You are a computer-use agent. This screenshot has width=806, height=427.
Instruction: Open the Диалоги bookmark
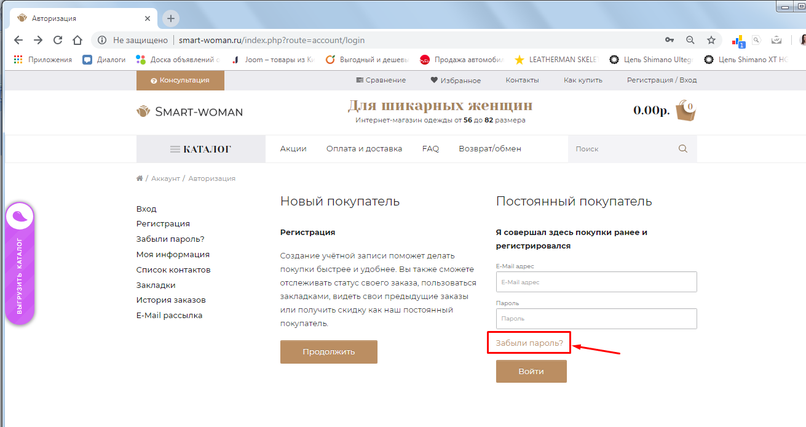[104, 60]
